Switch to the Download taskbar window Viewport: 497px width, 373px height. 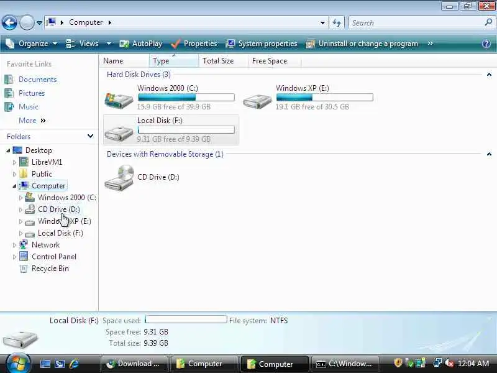click(x=134, y=364)
